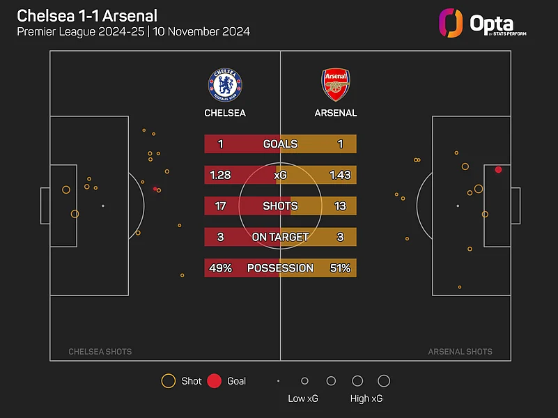Select the GOALS stat row label
Image resolution: width=558 pixels, height=418 pixels.
point(280,144)
